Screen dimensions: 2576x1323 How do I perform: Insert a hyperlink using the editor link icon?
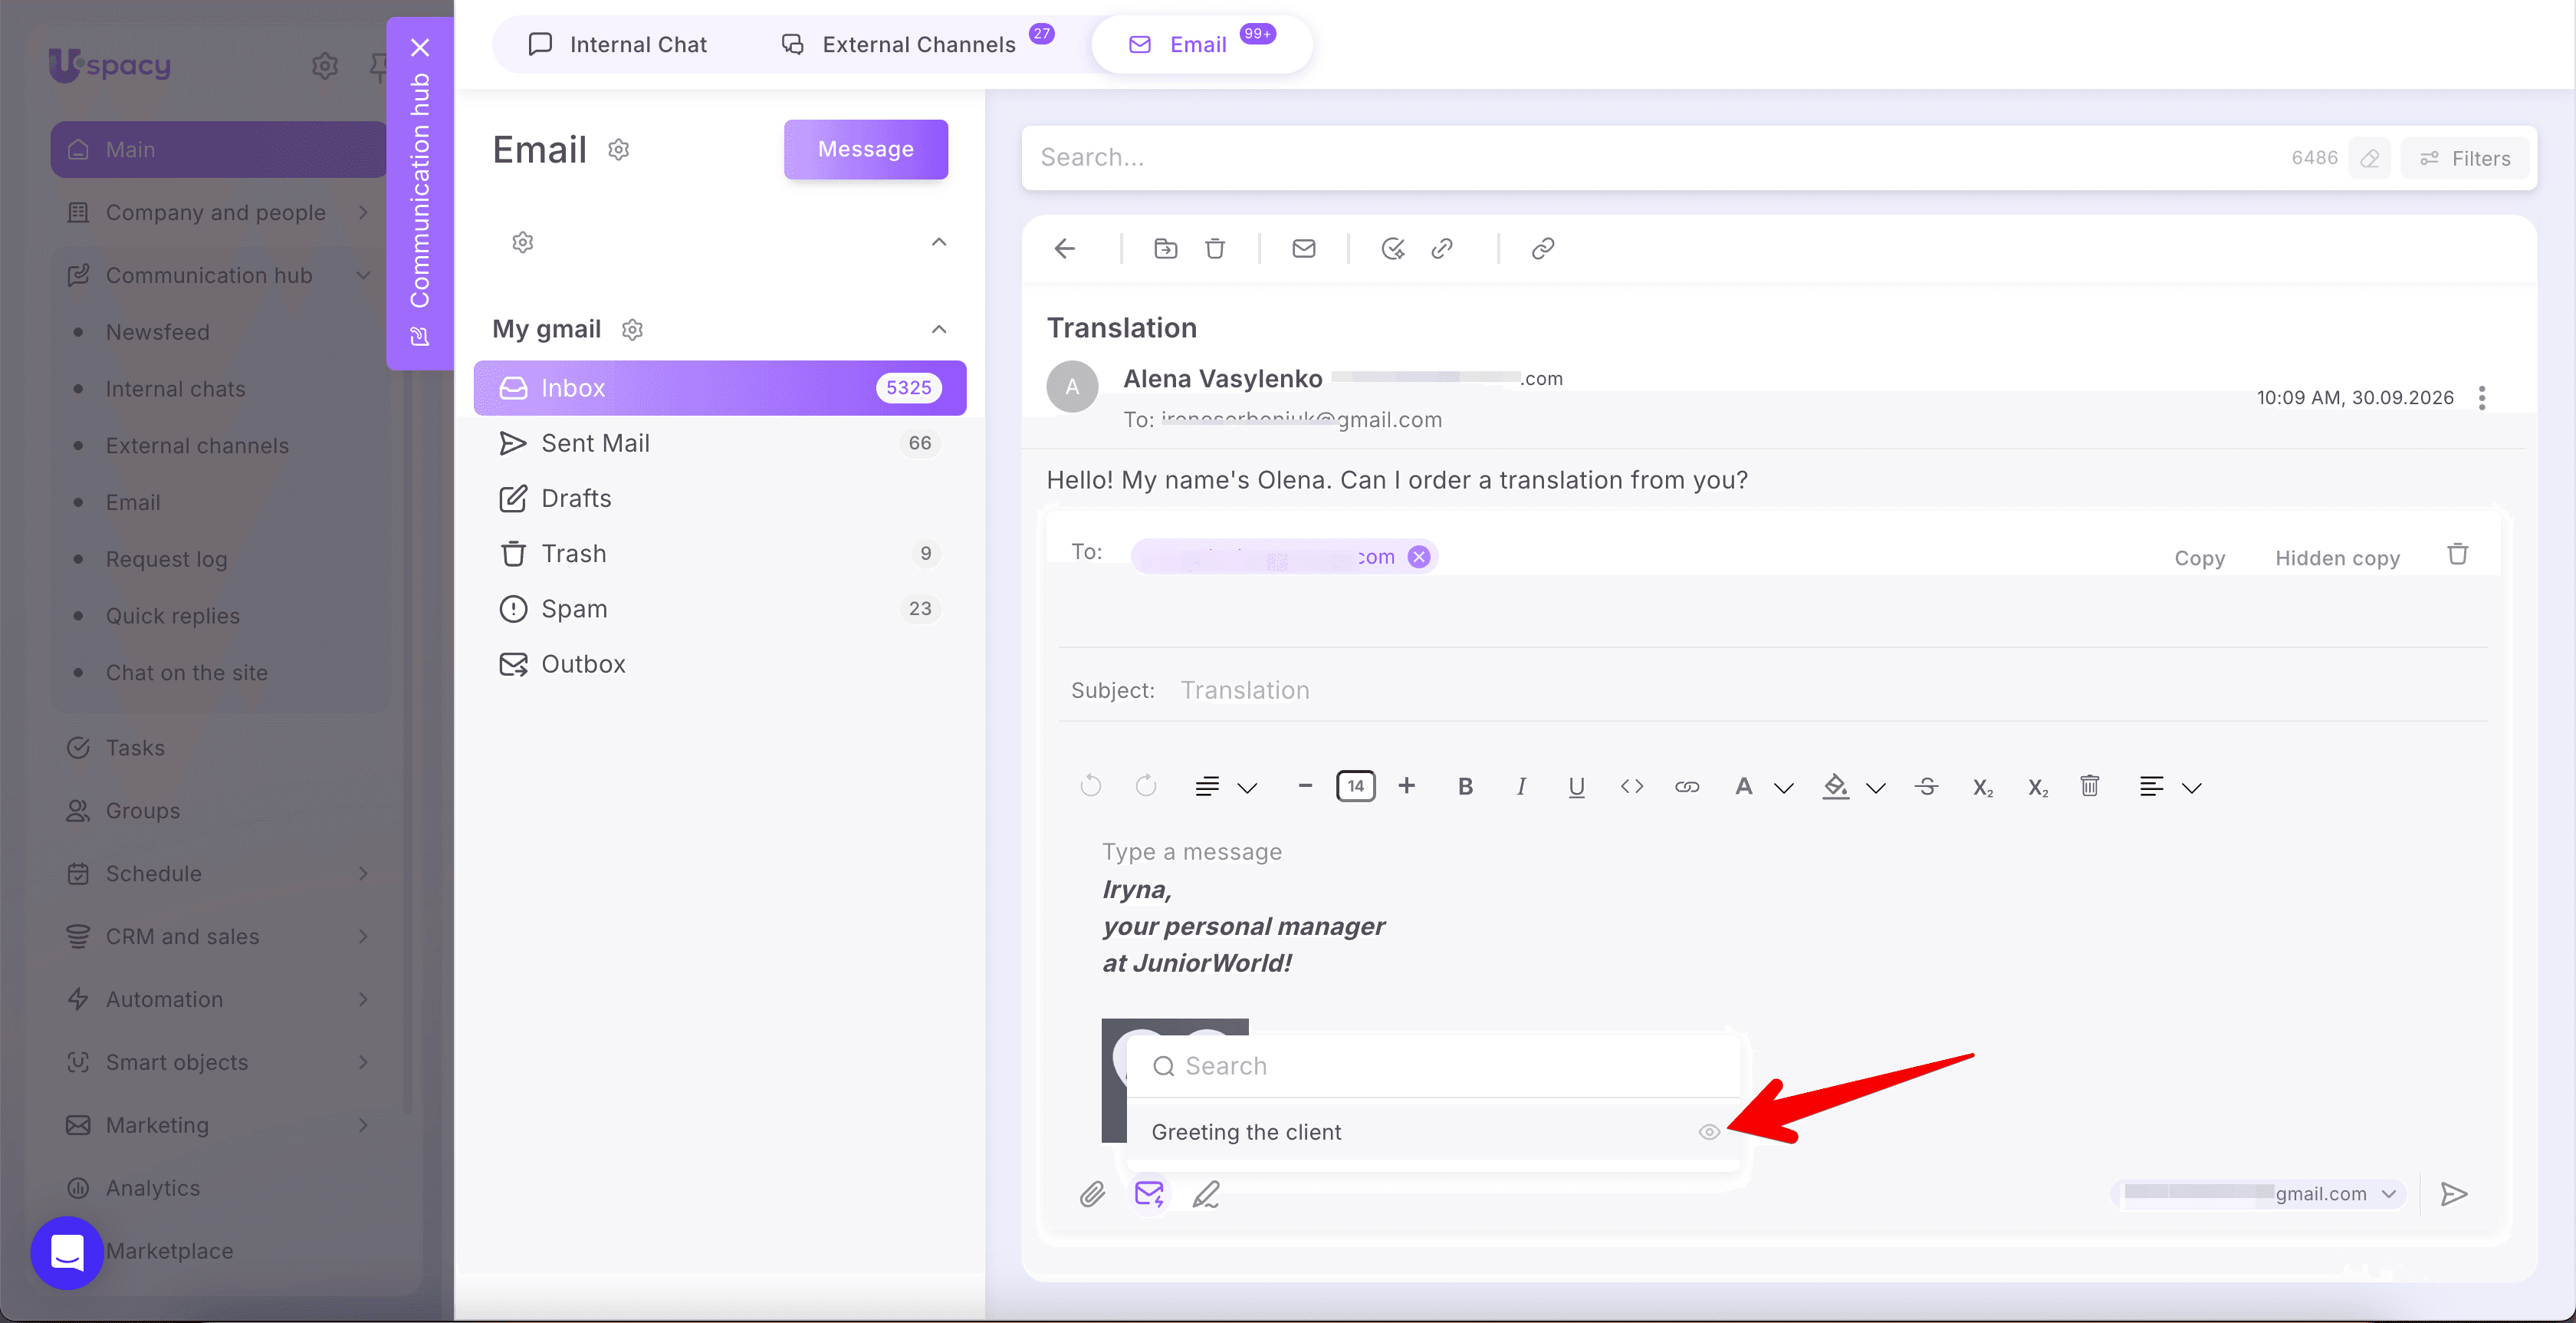pyautogui.click(x=1687, y=787)
